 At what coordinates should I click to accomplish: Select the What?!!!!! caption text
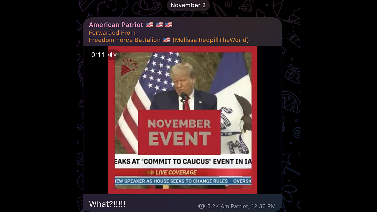[107, 204]
